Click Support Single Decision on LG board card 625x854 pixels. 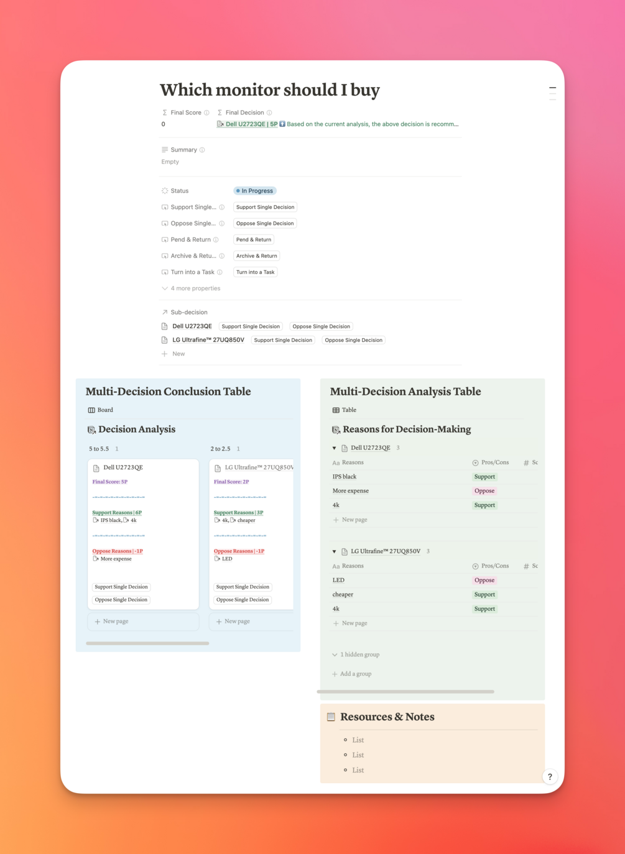point(243,587)
